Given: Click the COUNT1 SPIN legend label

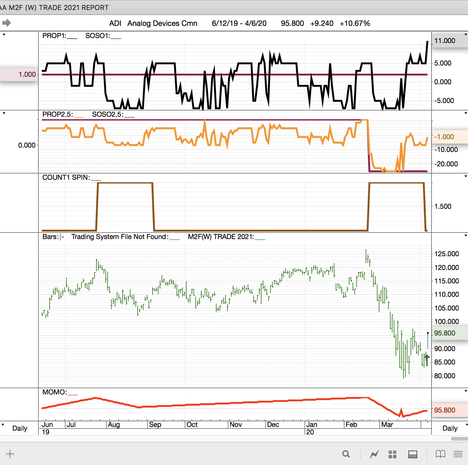Looking at the screenshot, I should (66, 177).
